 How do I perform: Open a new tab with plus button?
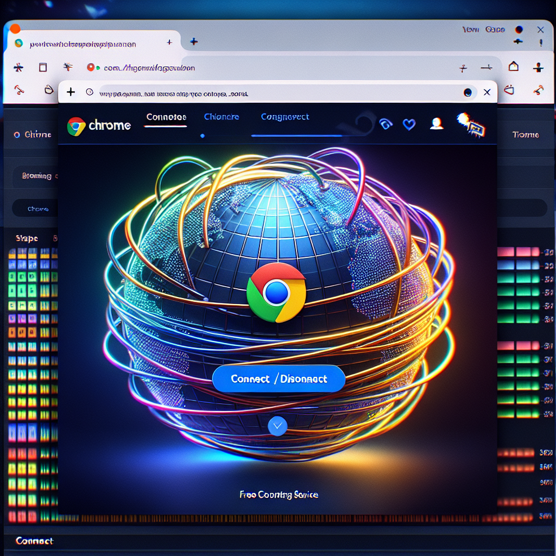coord(194,42)
